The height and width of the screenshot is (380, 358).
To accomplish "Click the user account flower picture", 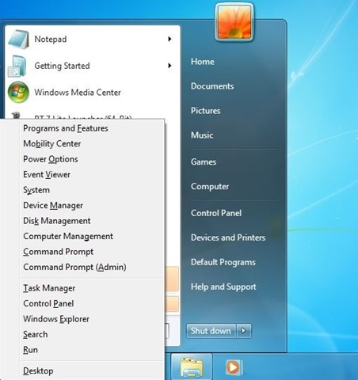I will (x=234, y=22).
